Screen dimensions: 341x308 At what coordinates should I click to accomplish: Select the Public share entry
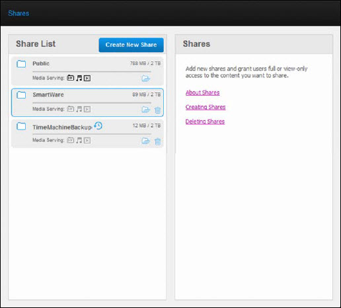(87, 71)
